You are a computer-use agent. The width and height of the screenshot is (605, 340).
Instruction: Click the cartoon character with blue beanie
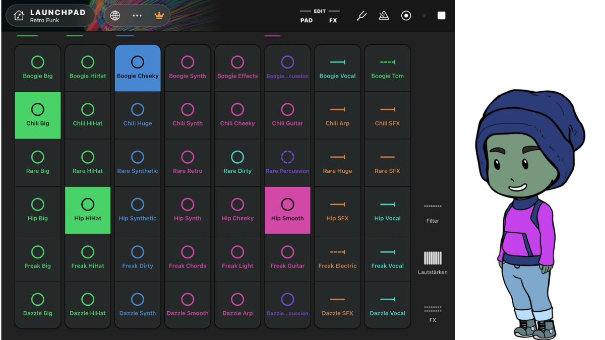tap(528, 212)
